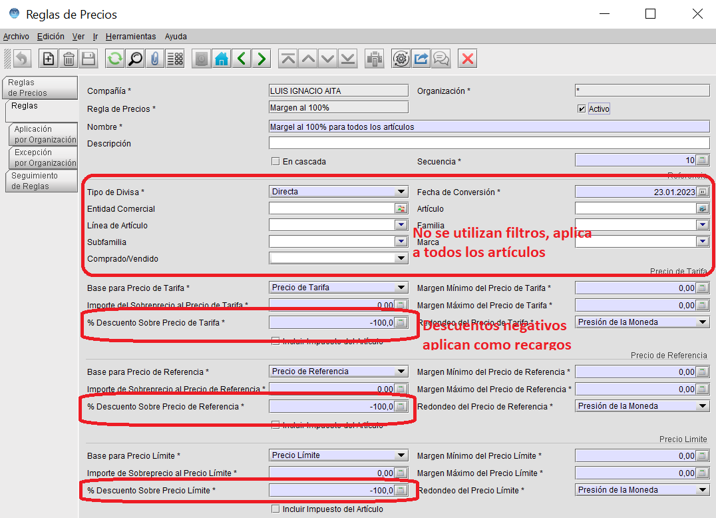Expand the Comprado/Vendido dropdown
716x518 pixels.
coord(401,258)
